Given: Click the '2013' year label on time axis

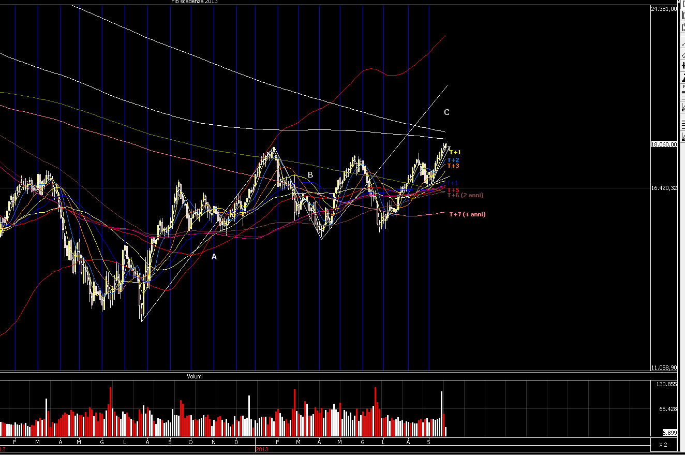Looking at the screenshot, I should (x=262, y=450).
